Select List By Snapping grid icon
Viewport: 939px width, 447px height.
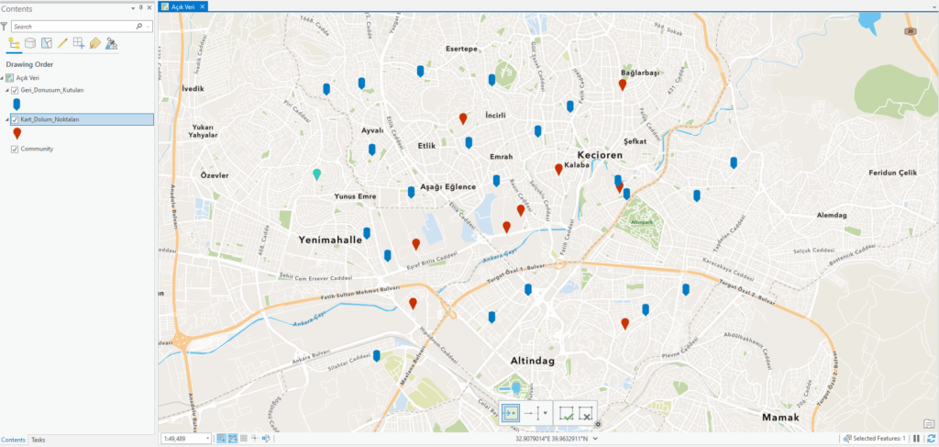tap(79, 43)
